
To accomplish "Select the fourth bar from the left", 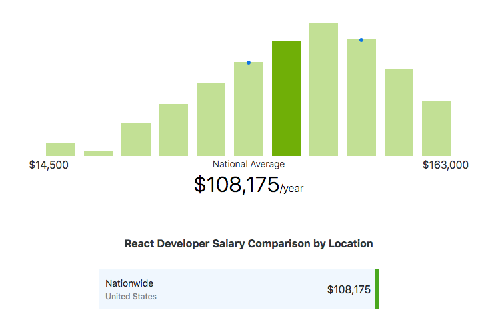I will coord(173,130).
